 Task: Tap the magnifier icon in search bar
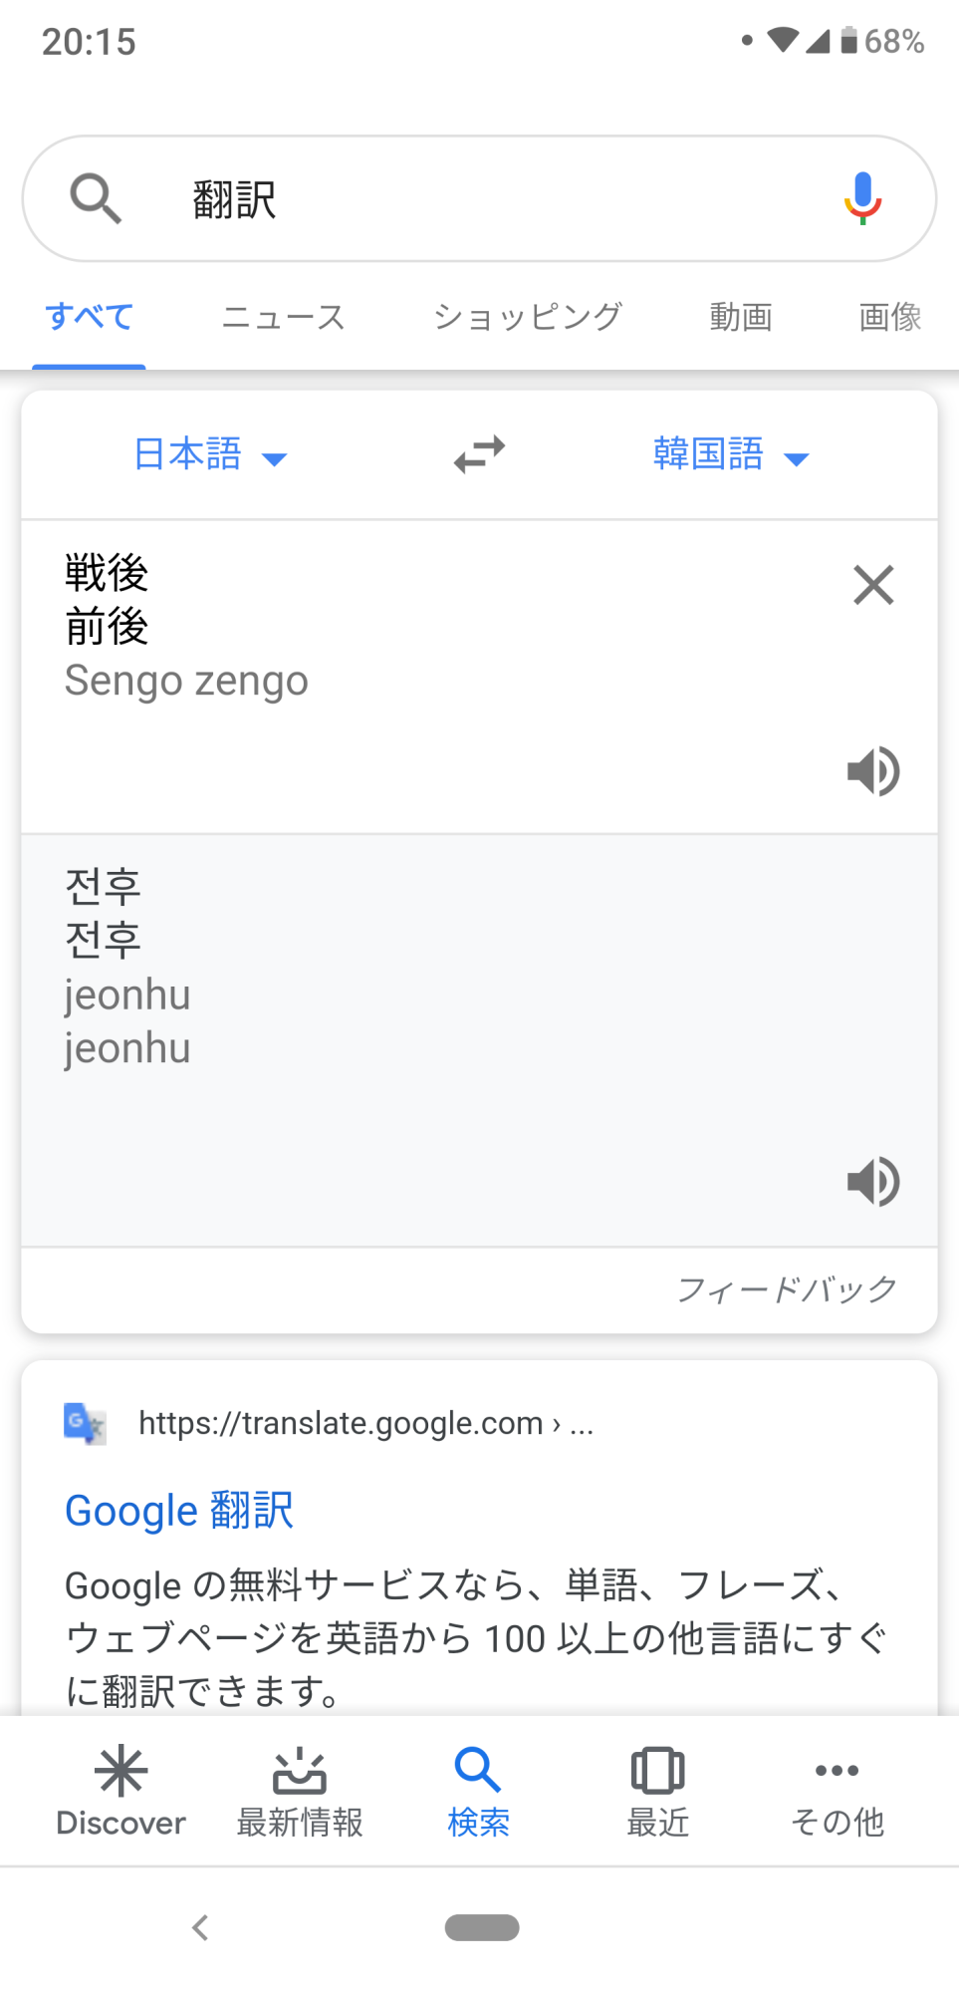[96, 198]
